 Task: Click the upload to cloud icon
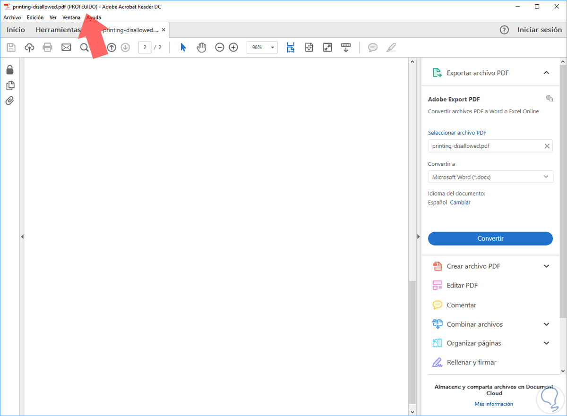point(29,48)
